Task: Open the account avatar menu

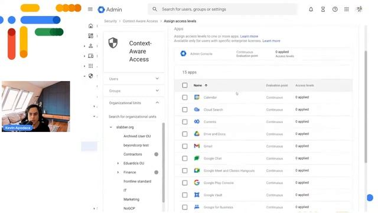Action: pyautogui.click(x=359, y=9)
